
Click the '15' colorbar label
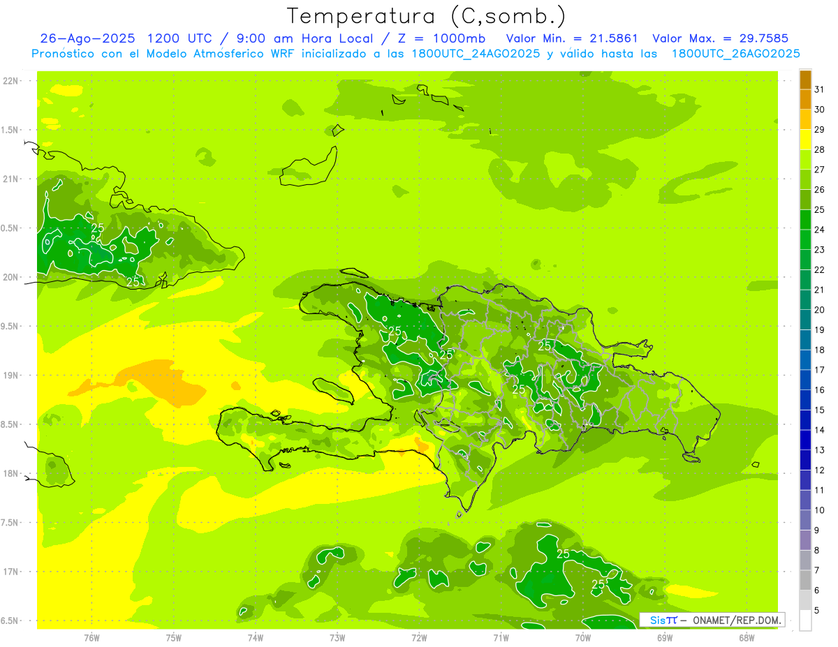[x=820, y=410]
